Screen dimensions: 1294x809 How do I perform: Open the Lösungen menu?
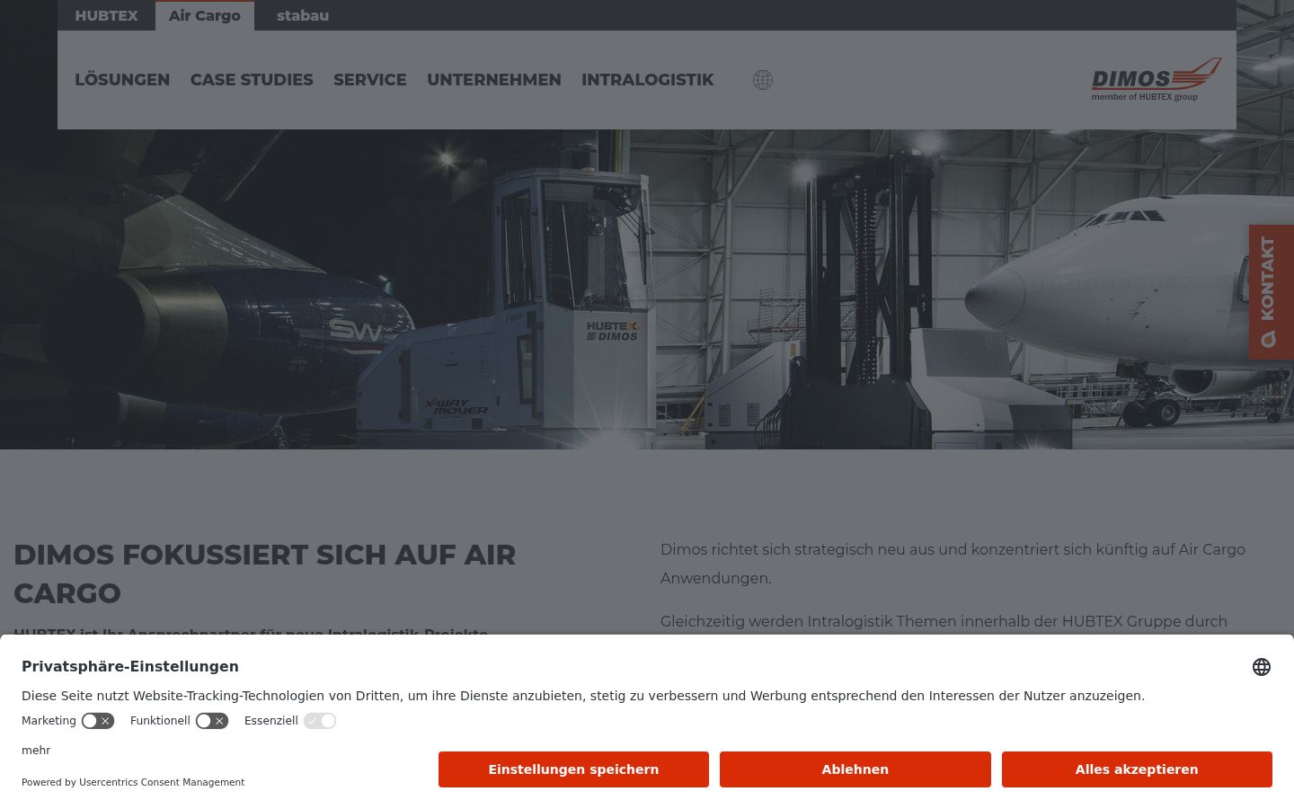[122, 80]
